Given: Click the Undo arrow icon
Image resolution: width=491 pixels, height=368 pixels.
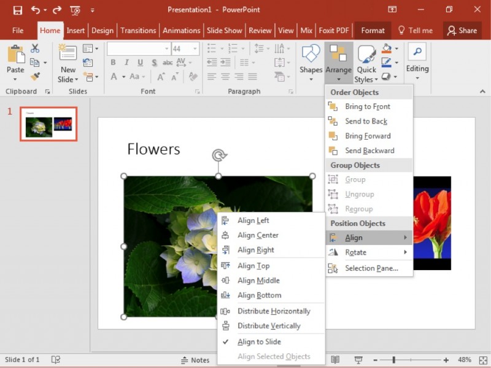Looking at the screenshot, I should [35, 10].
